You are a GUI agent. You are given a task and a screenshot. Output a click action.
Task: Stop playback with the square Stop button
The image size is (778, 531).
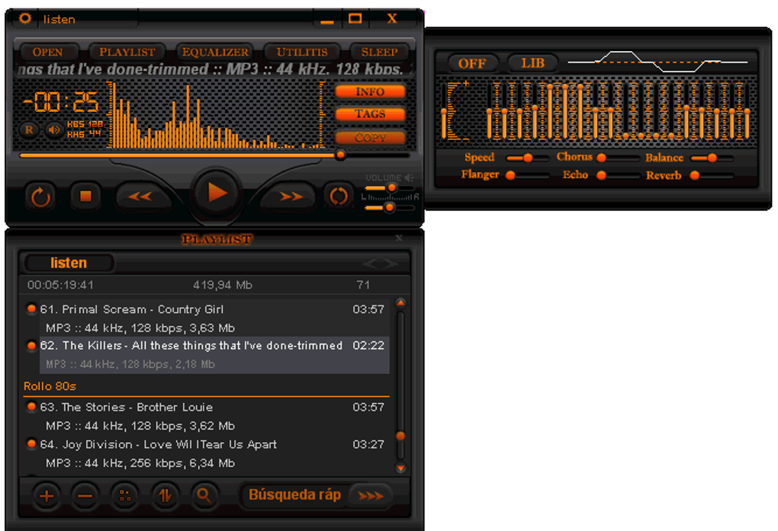85,197
